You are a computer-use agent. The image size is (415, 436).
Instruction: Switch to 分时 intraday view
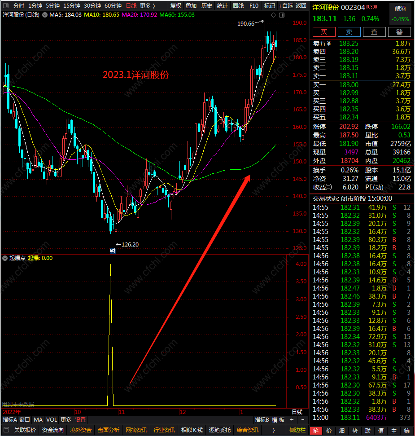(18, 5)
